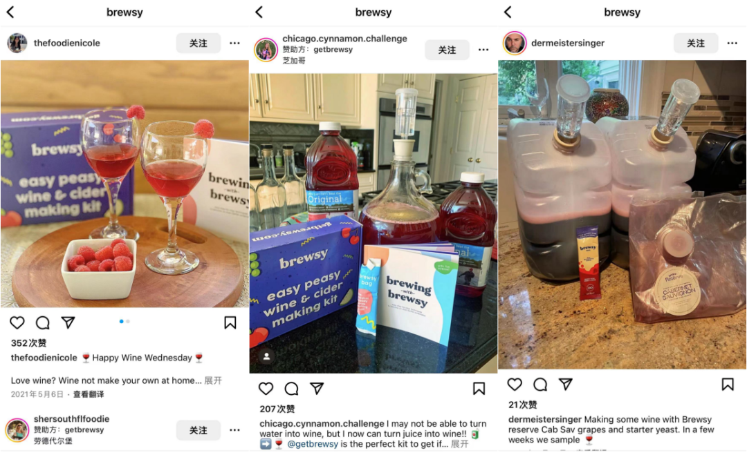Send dermeistersinger's post with share icon
This screenshot has width=747, height=455.
(566, 384)
